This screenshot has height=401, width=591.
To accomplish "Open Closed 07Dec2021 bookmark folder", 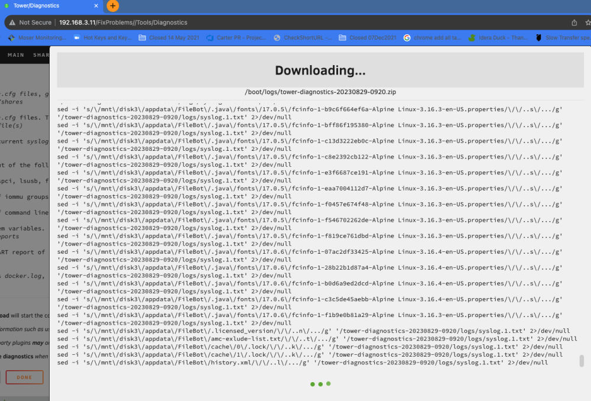I will (x=368, y=38).
